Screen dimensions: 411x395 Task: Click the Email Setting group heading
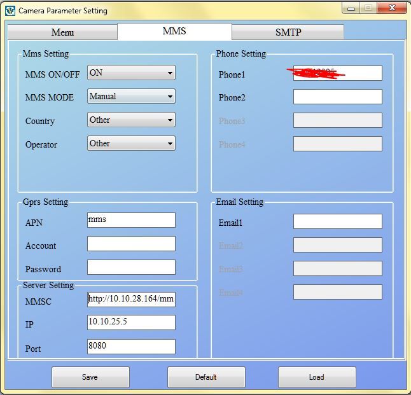pyautogui.click(x=240, y=202)
